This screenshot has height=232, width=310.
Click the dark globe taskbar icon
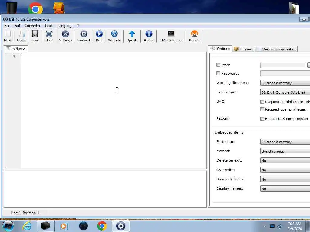(83, 226)
